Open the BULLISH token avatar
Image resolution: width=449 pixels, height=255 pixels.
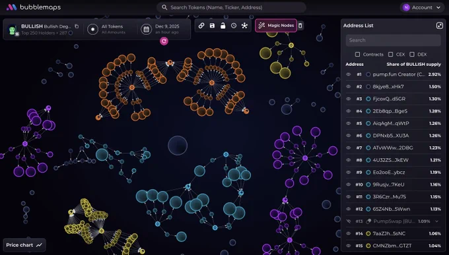point(12,30)
